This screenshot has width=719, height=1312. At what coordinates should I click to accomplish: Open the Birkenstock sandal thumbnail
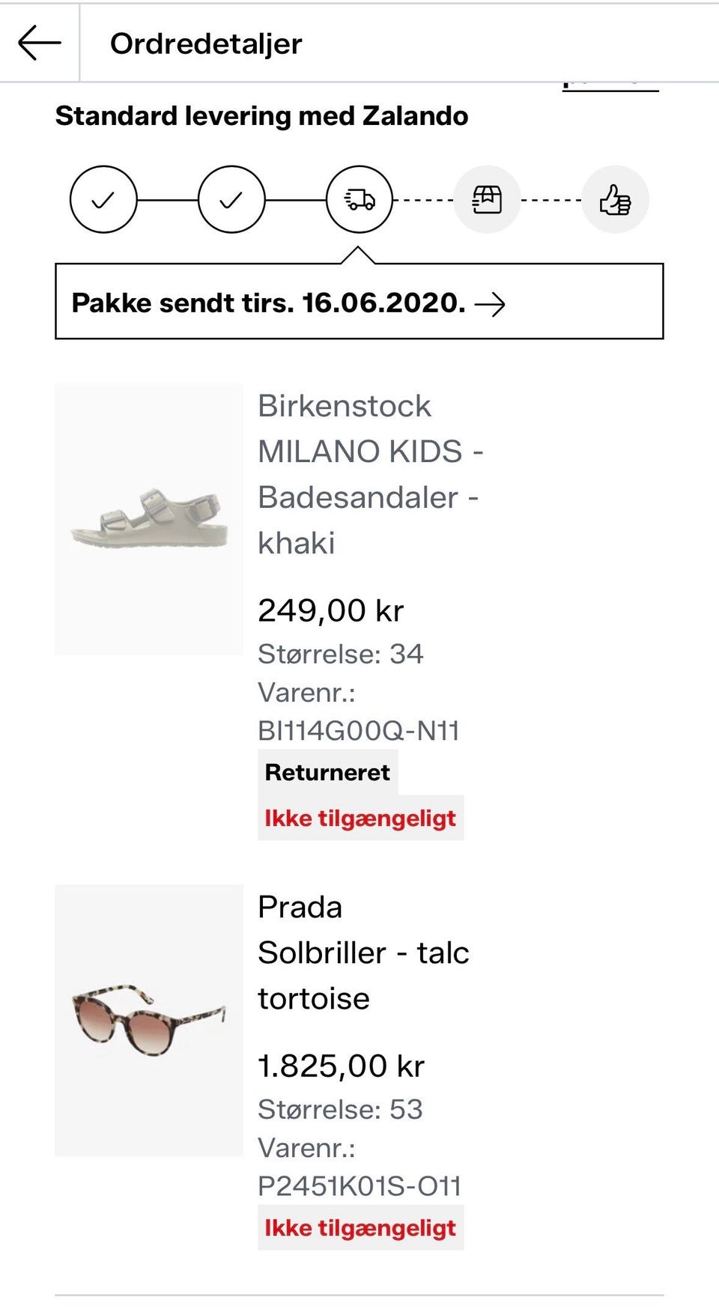click(x=149, y=519)
